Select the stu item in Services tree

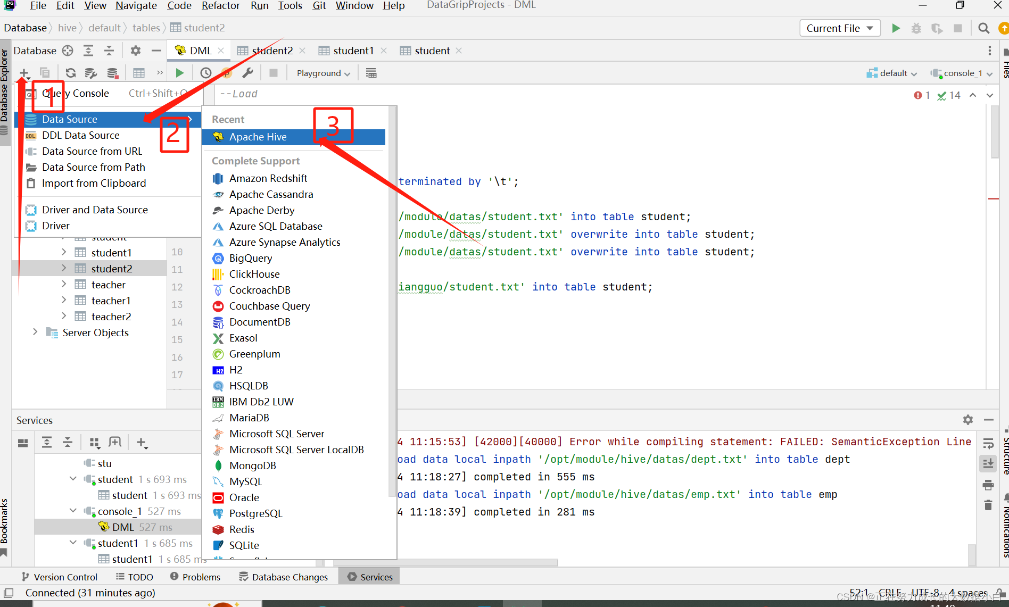point(104,463)
